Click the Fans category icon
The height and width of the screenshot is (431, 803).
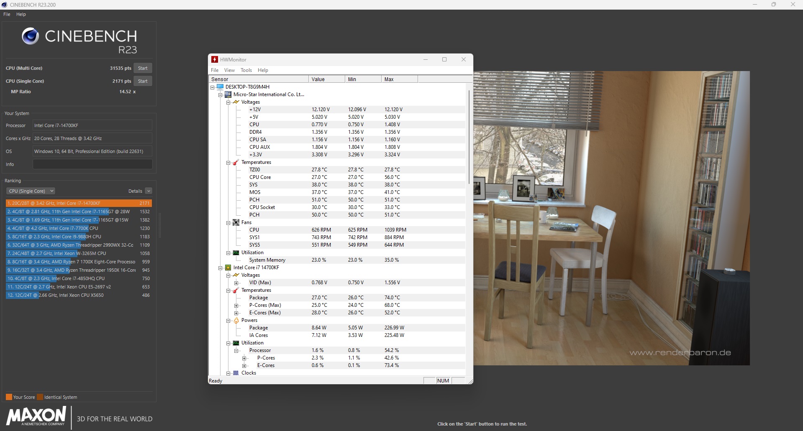click(x=236, y=222)
